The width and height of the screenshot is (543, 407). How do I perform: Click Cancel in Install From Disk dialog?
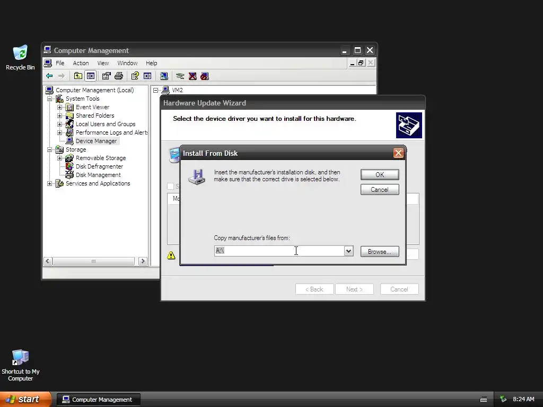(x=380, y=190)
